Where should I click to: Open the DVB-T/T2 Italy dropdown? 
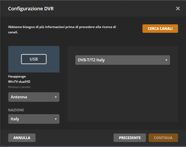[123, 60]
